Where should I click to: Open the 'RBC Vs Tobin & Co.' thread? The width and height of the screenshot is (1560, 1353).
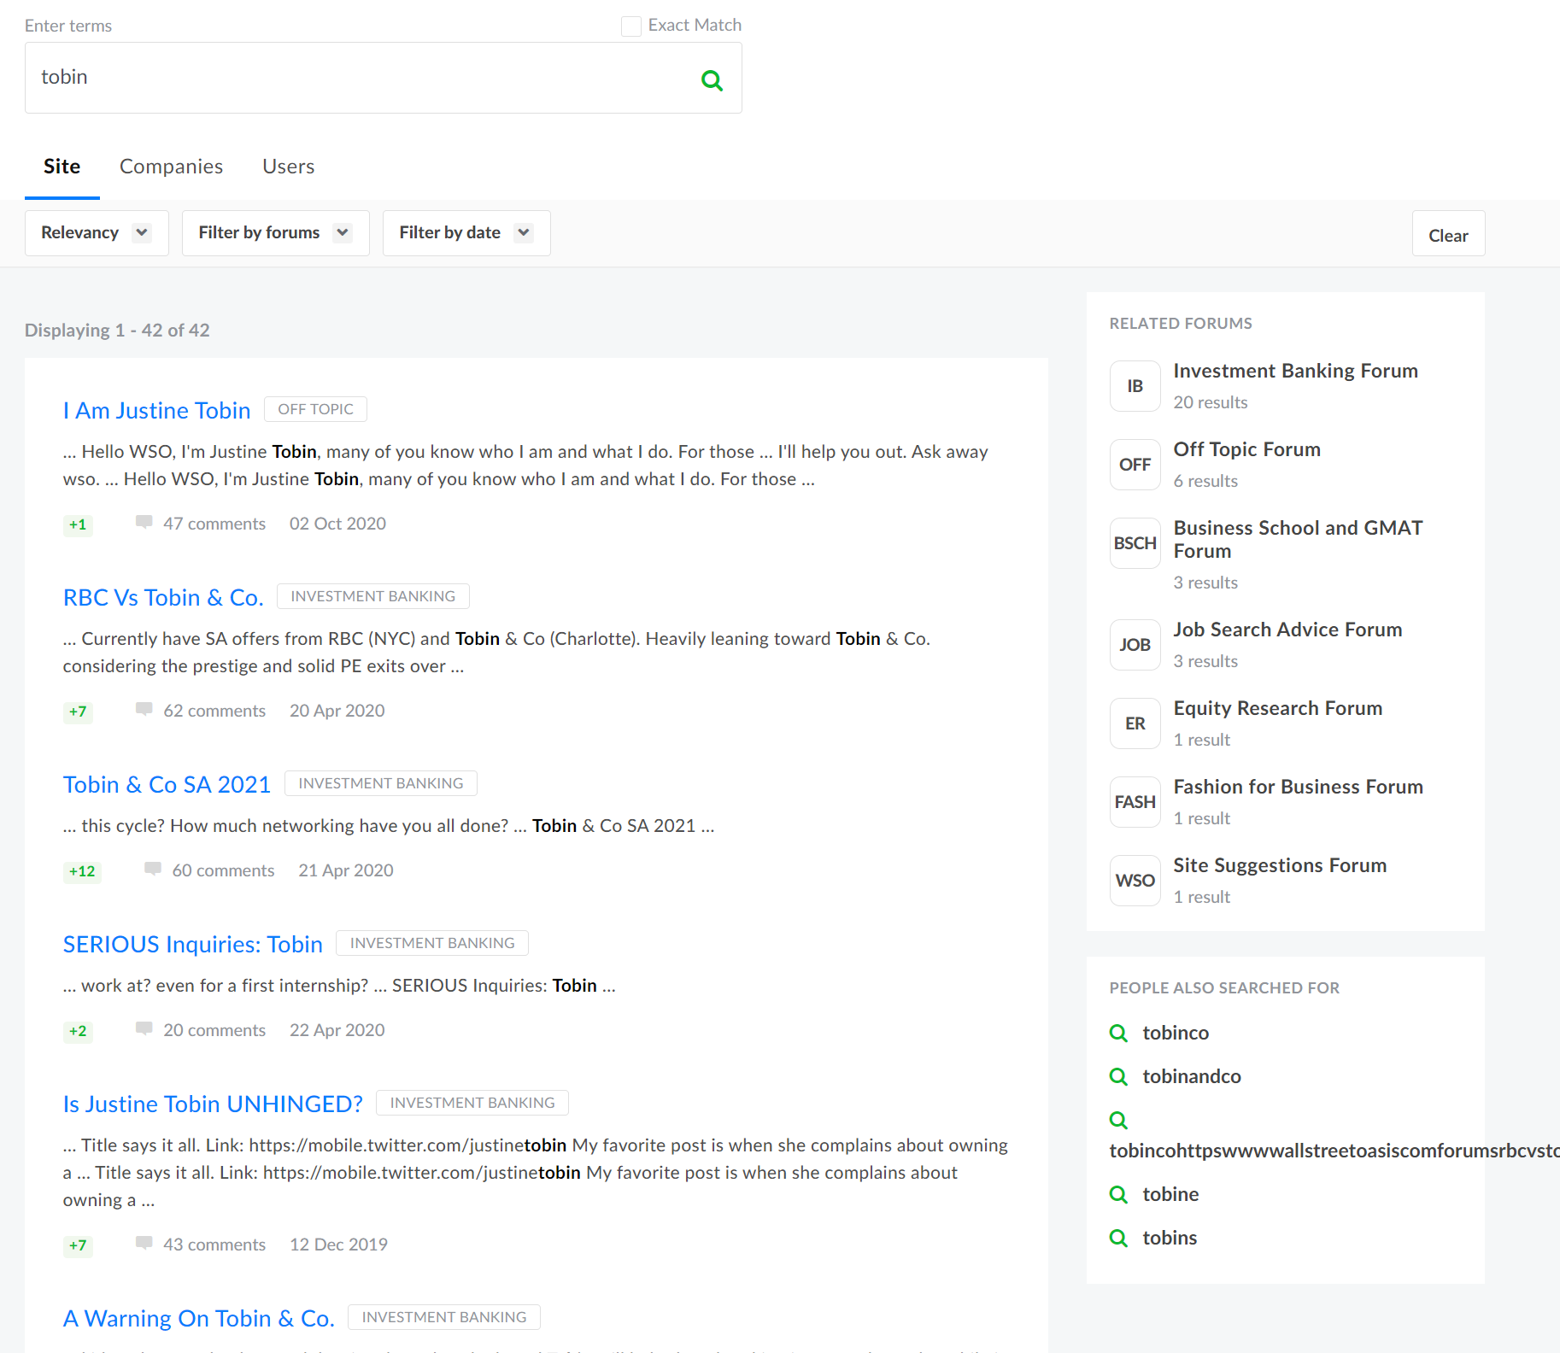(163, 597)
